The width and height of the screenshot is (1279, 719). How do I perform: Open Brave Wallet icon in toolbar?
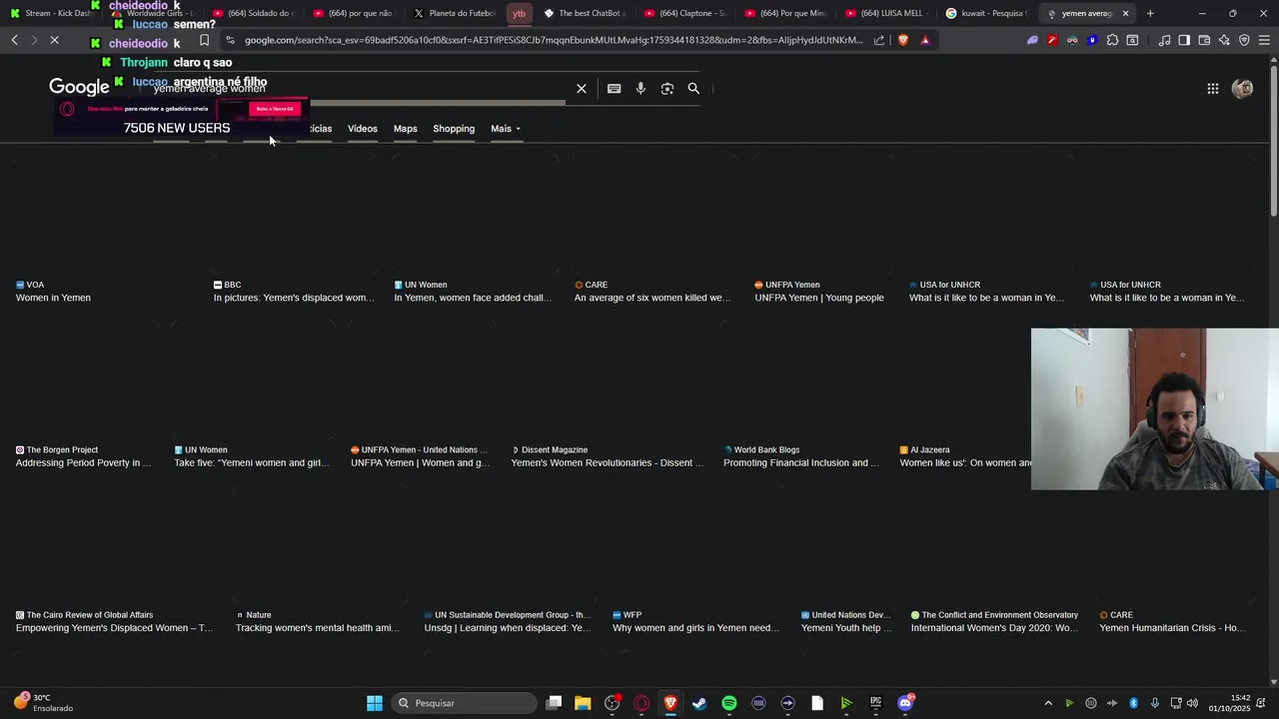point(1204,40)
